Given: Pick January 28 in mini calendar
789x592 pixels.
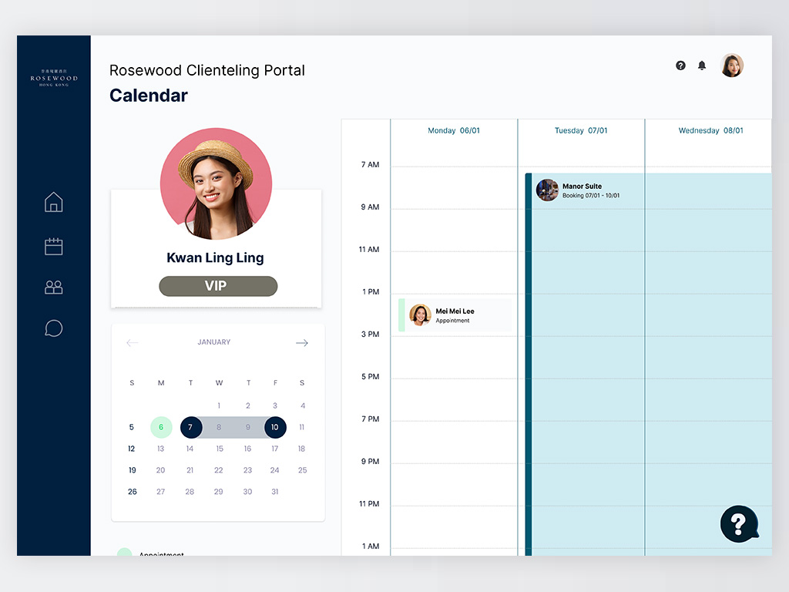Looking at the screenshot, I should click(190, 492).
